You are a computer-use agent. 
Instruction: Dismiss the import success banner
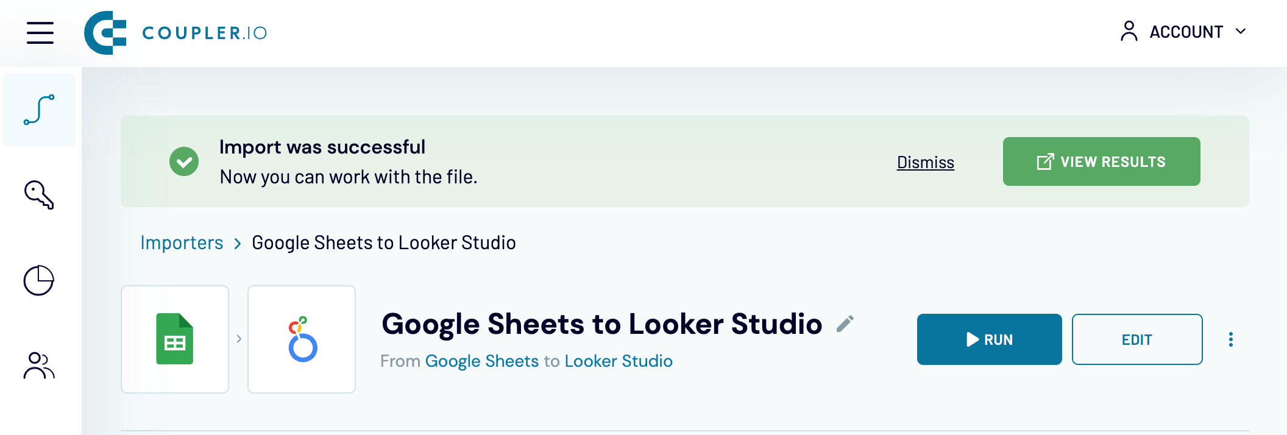(925, 162)
